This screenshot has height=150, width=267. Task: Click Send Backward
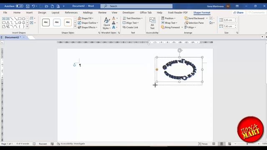(x=194, y=18)
